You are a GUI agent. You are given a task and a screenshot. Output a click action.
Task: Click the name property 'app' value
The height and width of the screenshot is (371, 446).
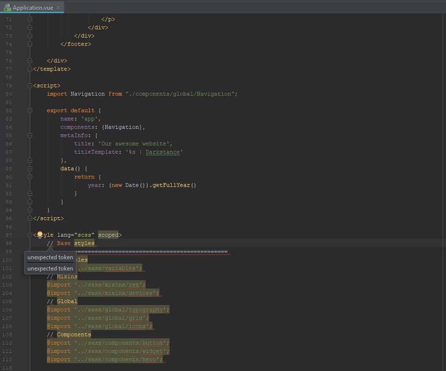(89, 119)
